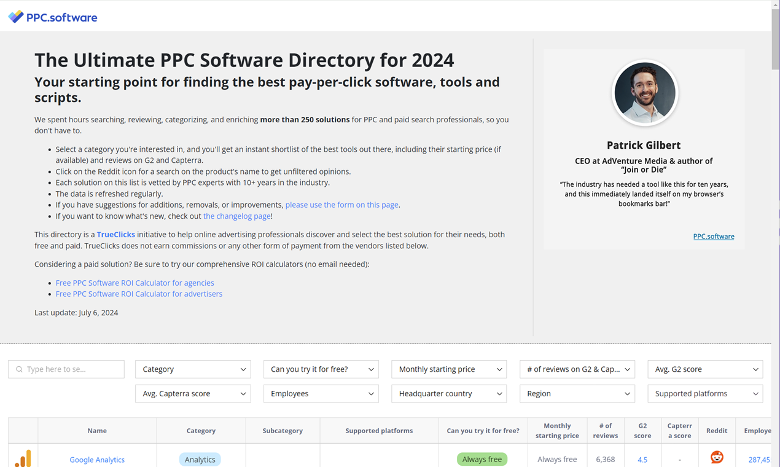
Task: Open the Category filter dropdown
Action: (x=193, y=369)
